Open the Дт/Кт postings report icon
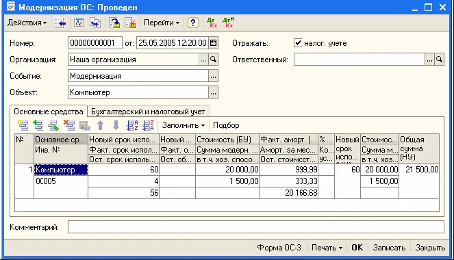 coord(212,23)
